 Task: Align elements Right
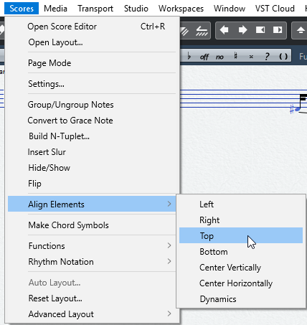pos(241,220)
